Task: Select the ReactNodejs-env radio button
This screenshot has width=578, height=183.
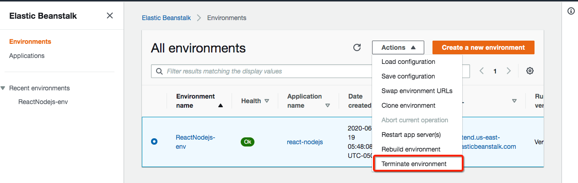Action: click(x=154, y=141)
